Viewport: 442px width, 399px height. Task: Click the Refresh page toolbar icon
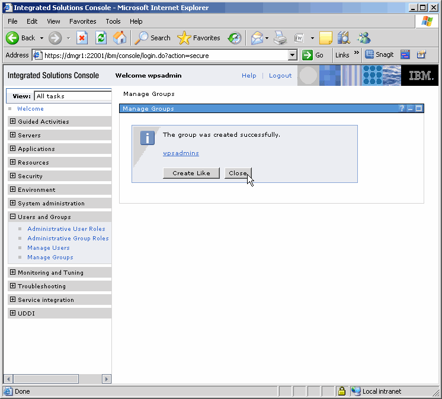tap(101, 38)
